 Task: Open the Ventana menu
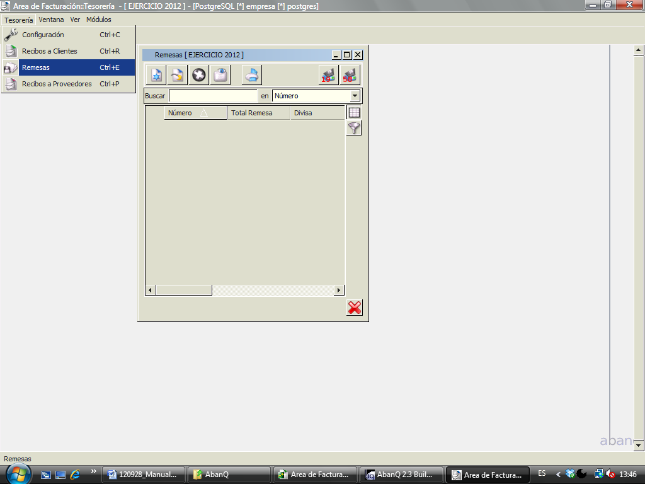click(x=51, y=20)
